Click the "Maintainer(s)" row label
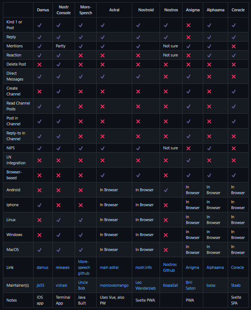251x310 pixels. (17, 285)
